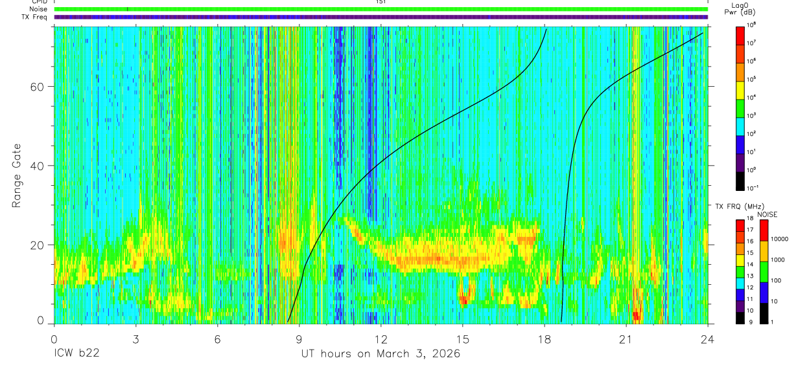Click the 'NOISE' legend title
The width and height of the screenshot is (796, 367).
pyautogui.click(x=767, y=214)
